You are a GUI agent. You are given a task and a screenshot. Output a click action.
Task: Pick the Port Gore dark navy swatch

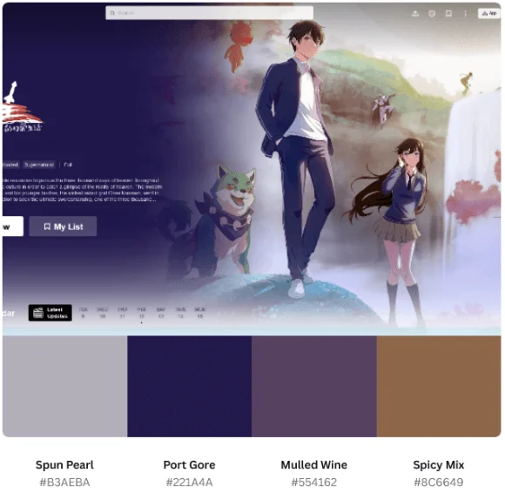[x=190, y=387]
